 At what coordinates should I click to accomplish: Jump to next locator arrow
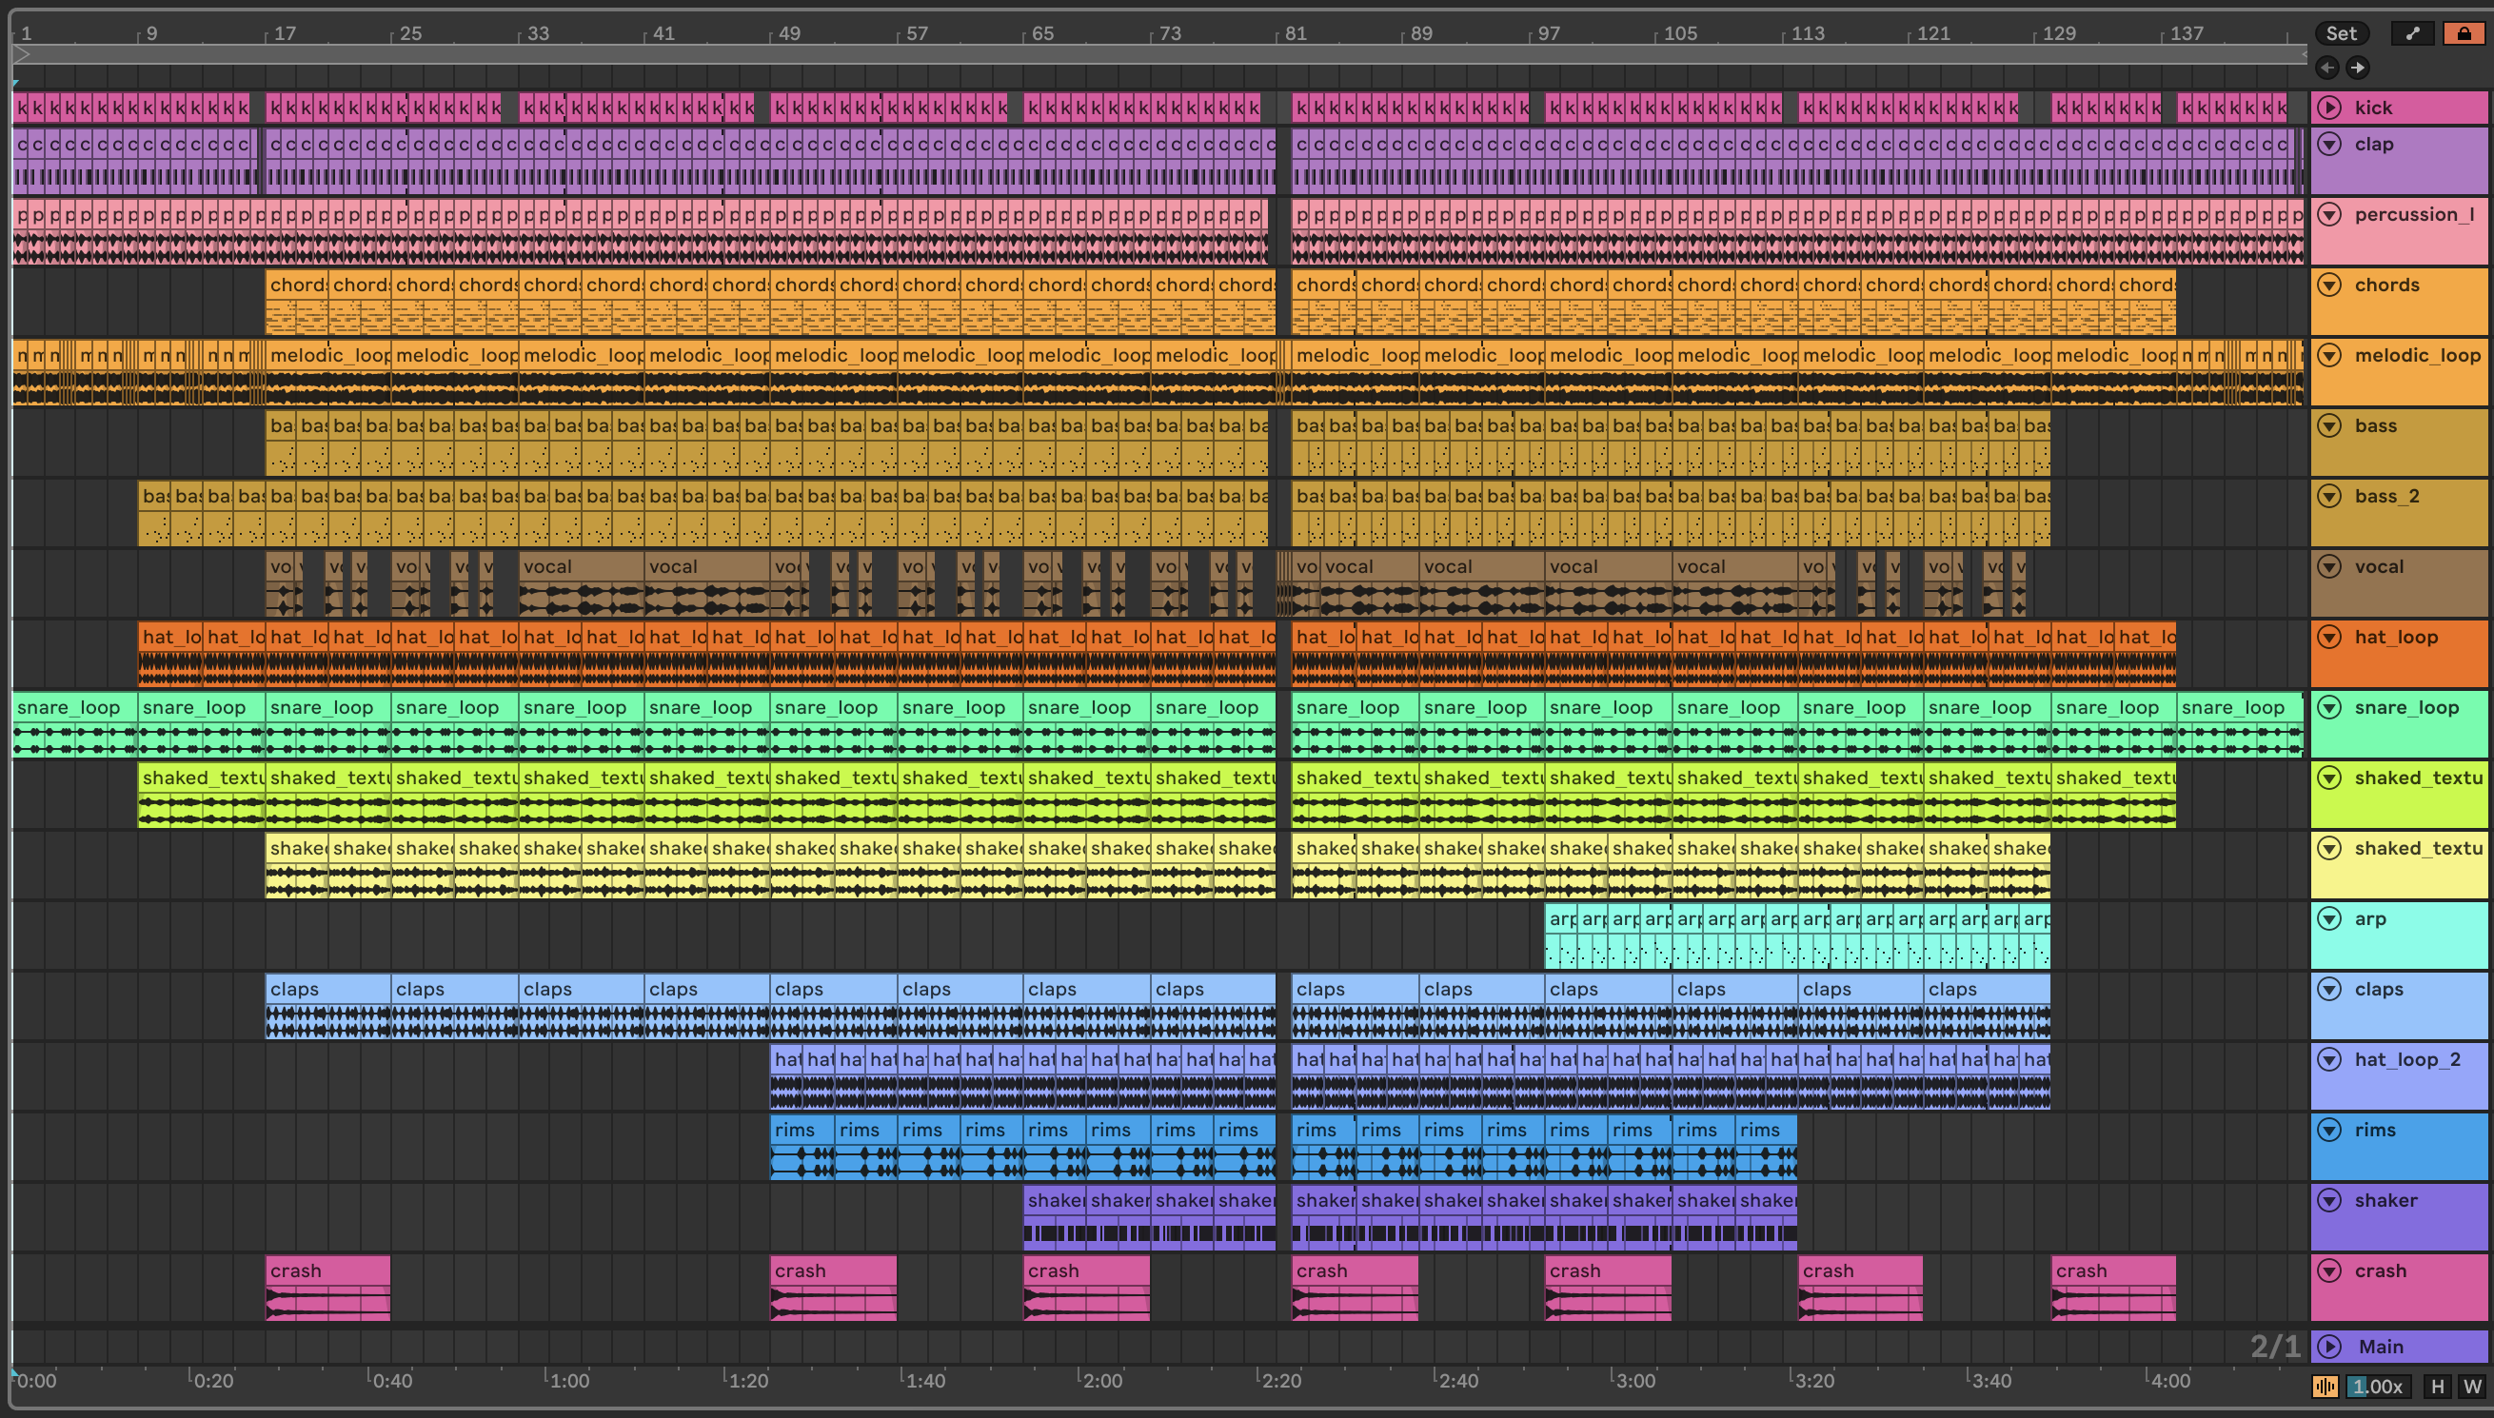click(2357, 68)
